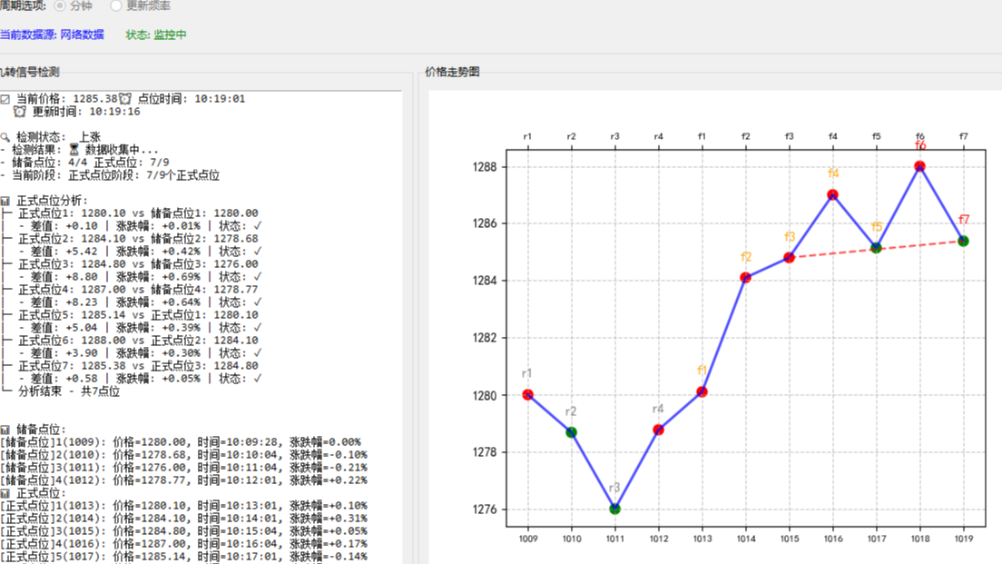The image size is (1002, 564).
Task: Click the green r2 data point
Action: click(571, 432)
